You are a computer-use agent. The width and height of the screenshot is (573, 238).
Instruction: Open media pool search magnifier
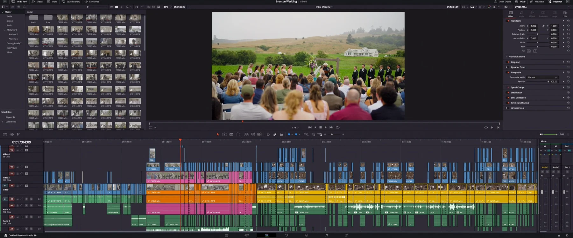click(x=127, y=7)
